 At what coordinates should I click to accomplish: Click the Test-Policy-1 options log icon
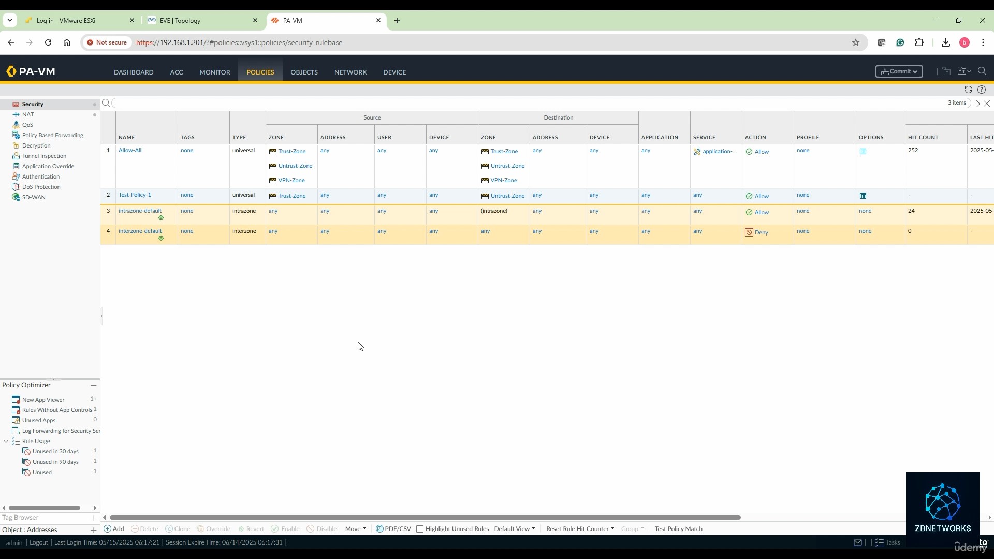[863, 196]
